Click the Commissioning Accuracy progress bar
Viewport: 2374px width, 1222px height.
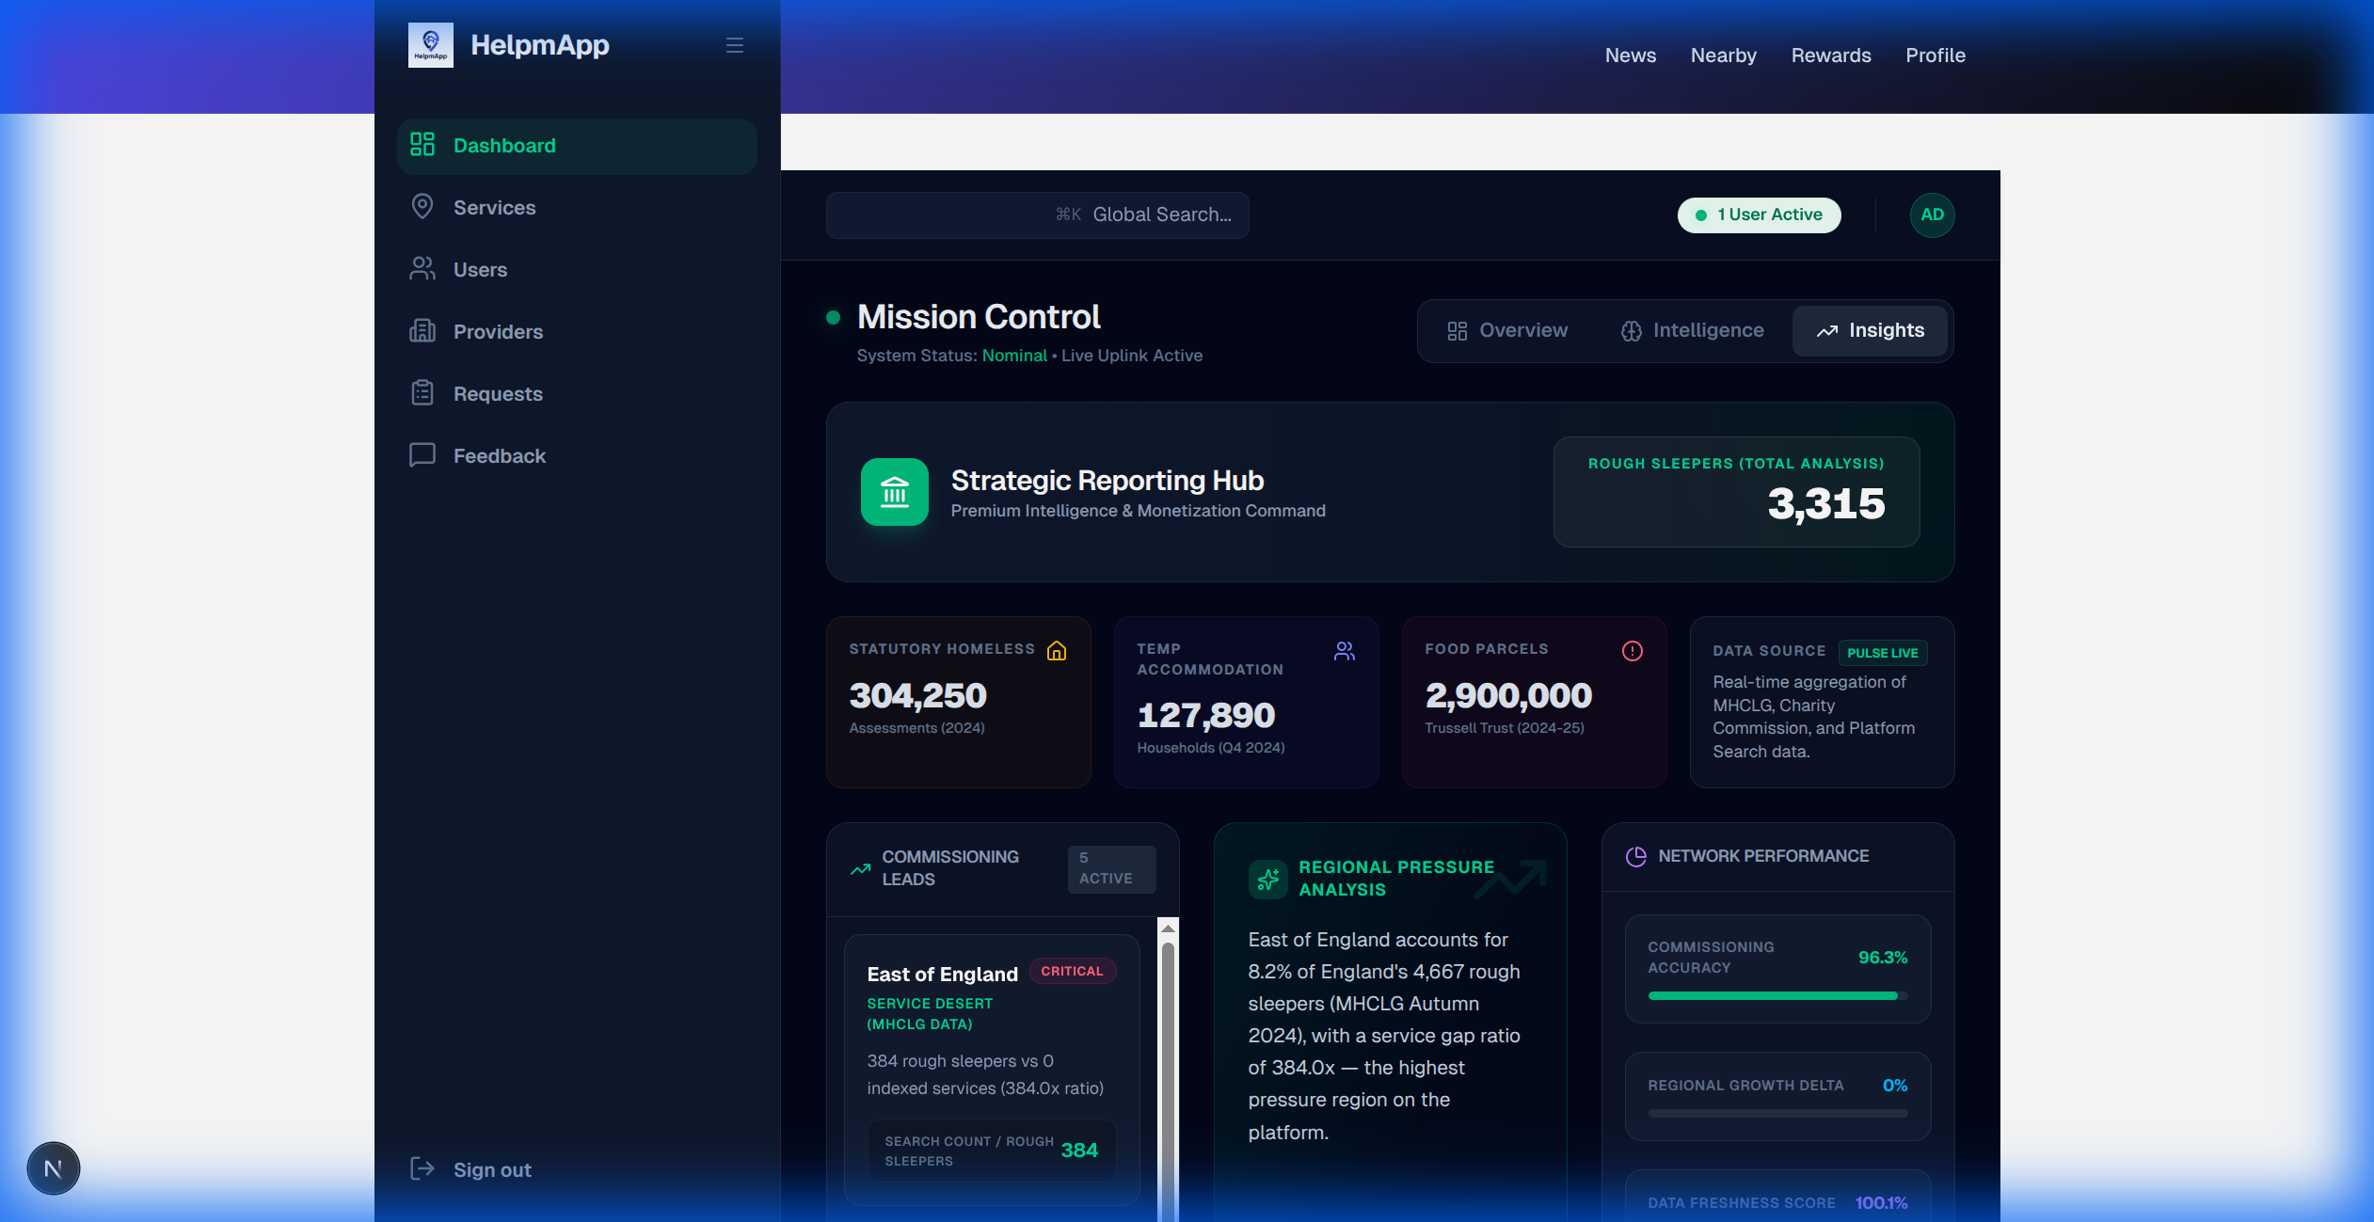click(x=1777, y=995)
